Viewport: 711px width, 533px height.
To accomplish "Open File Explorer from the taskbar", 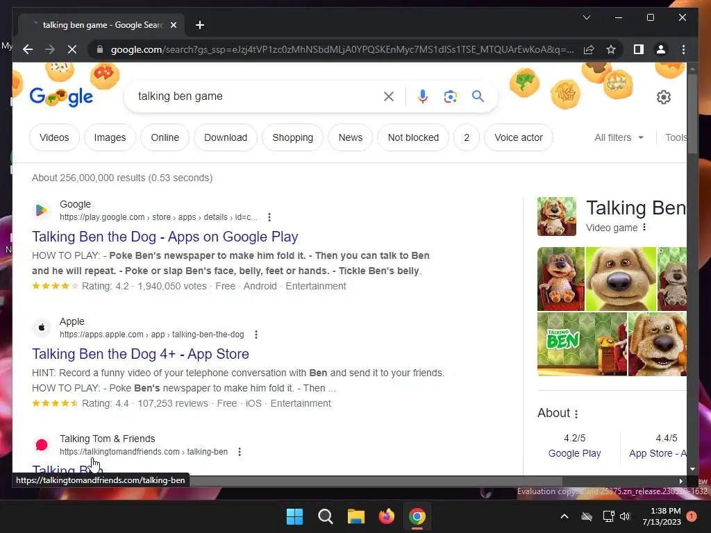I will 356,516.
